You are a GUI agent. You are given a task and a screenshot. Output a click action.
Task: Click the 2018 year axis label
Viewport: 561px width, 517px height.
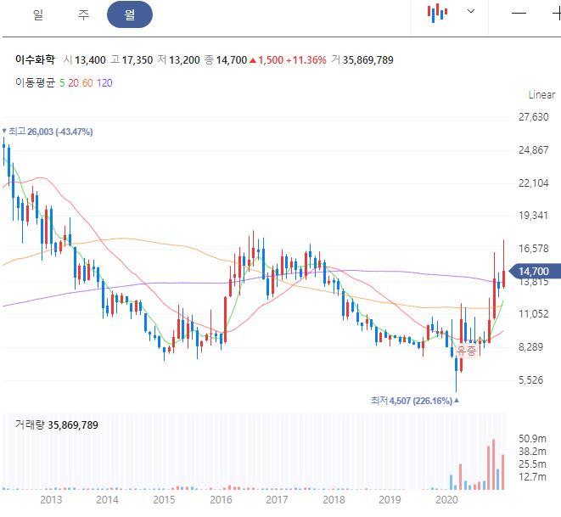334,499
